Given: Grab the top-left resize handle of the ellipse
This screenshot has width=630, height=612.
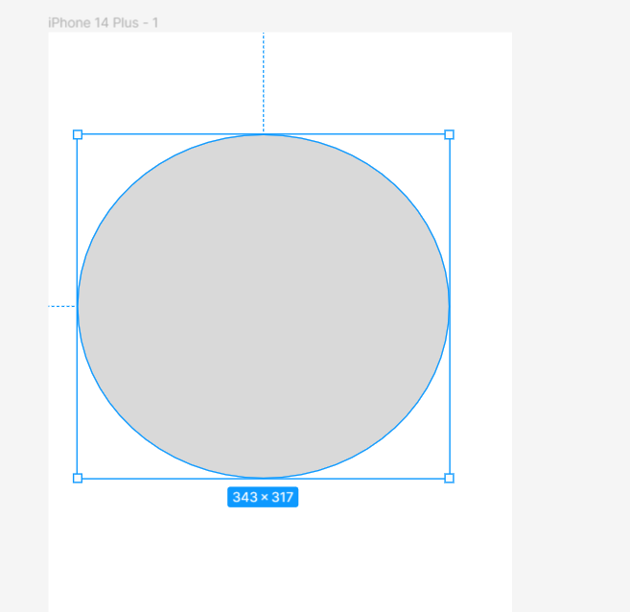Looking at the screenshot, I should (x=78, y=134).
